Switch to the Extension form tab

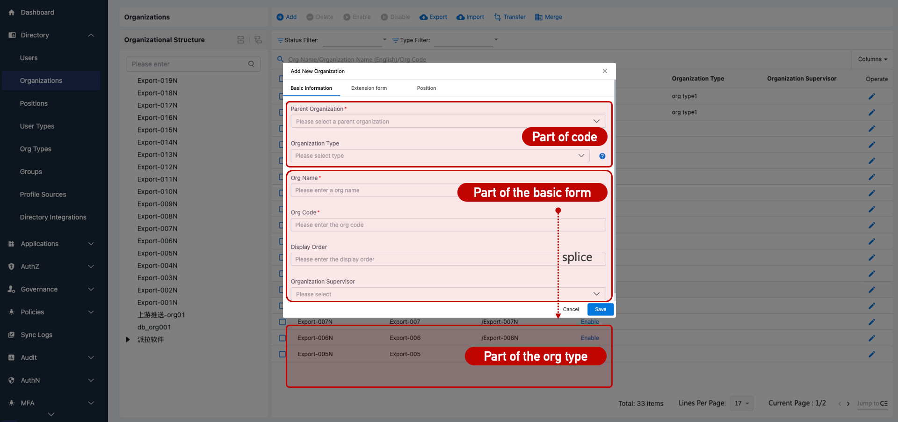[369, 88]
